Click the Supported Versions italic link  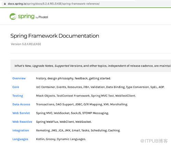pyautogui.click(x=68, y=66)
